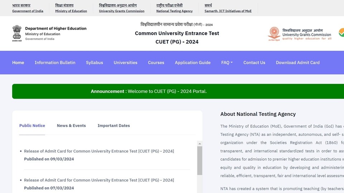
Task: Switch to Important Dates tab
Action: pyautogui.click(x=114, y=125)
